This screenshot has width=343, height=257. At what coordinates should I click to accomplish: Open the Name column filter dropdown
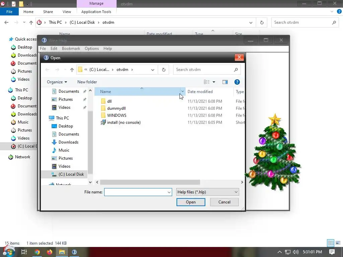(x=183, y=92)
